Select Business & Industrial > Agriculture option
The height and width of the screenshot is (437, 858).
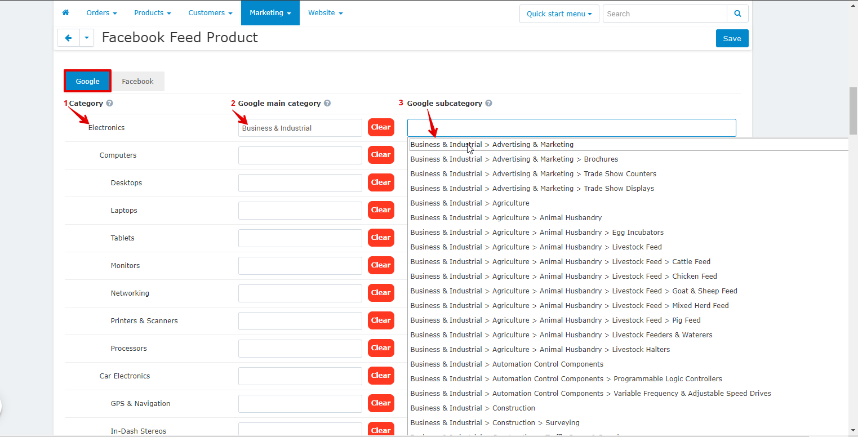pyautogui.click(x=628, y=203)
